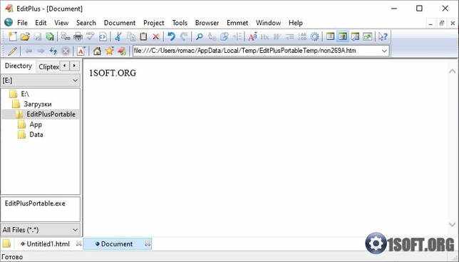Go to the browser Home page
The image size is (459, 262).
[97, 51]
